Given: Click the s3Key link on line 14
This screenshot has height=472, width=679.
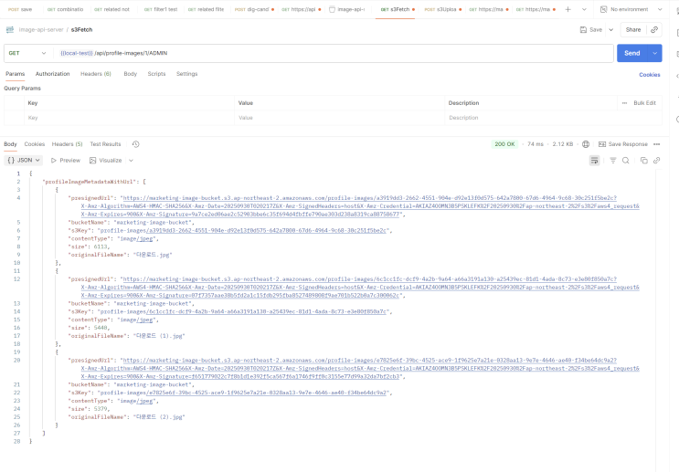Looking at the screenshot, I should point(266,311).
